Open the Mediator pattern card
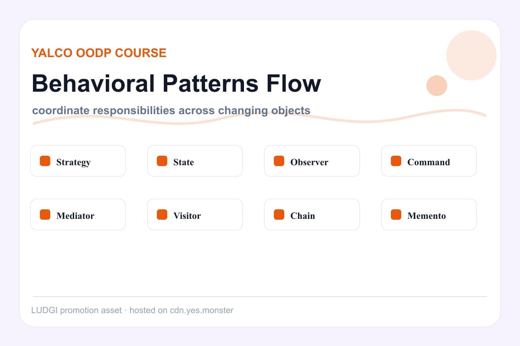Viewport: 520px width, 346px height. [x=78, y=215]
